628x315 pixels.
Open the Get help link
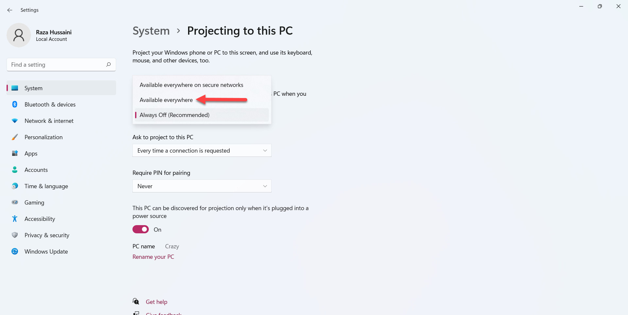pyautogui.click(x=156, y=302)
